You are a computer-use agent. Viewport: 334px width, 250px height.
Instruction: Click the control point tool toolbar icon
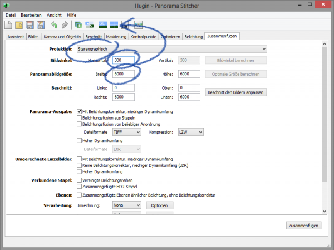click(x=89, y=25)
